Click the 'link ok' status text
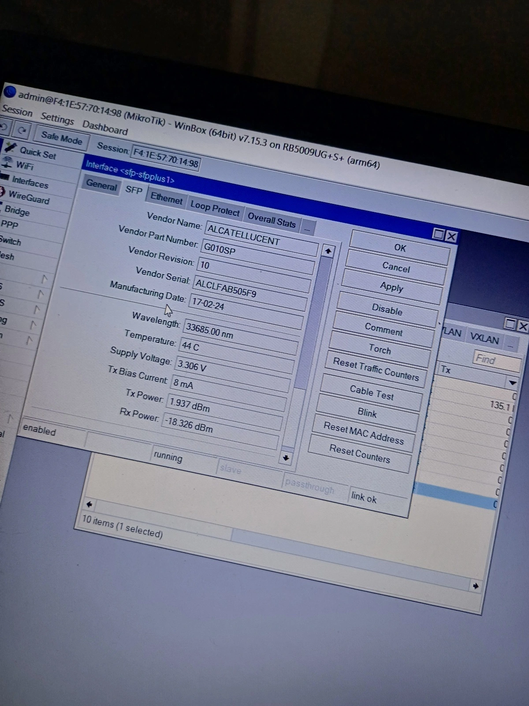This screenshot has width=529, height=706. 364,498
